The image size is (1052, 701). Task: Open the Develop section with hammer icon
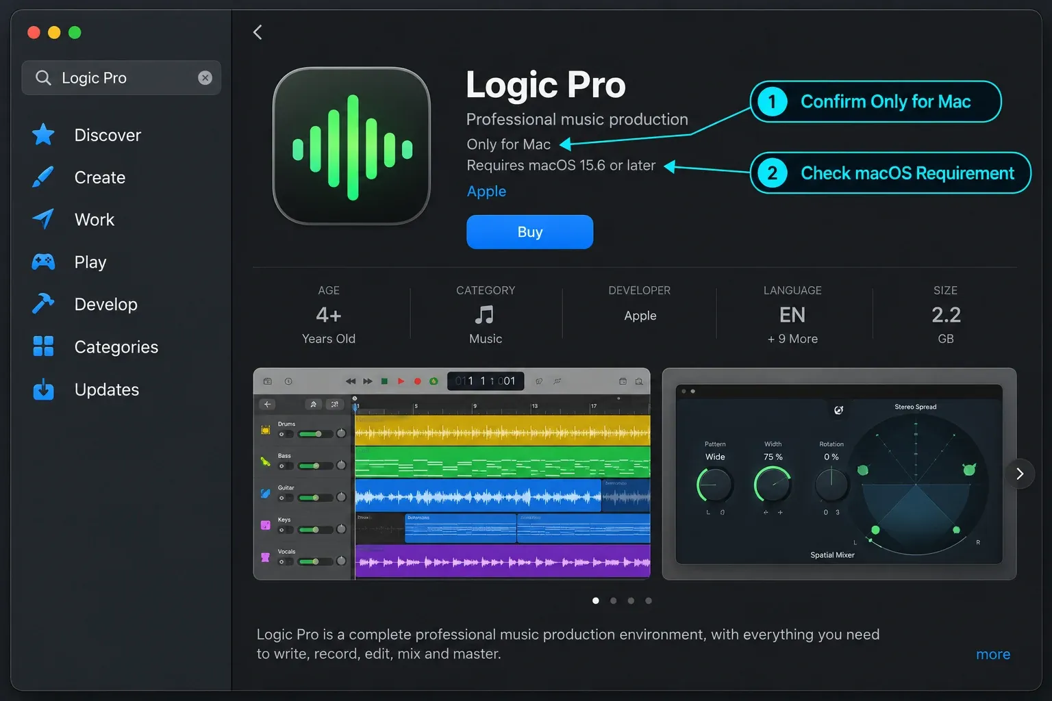click(x=105, y=305)
